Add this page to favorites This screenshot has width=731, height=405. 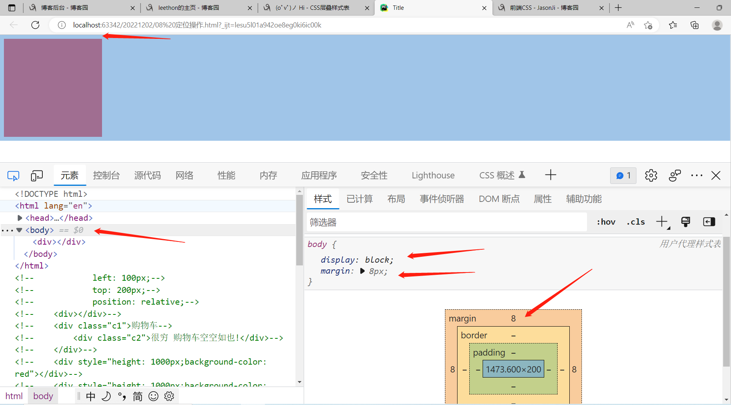[648, 25]
